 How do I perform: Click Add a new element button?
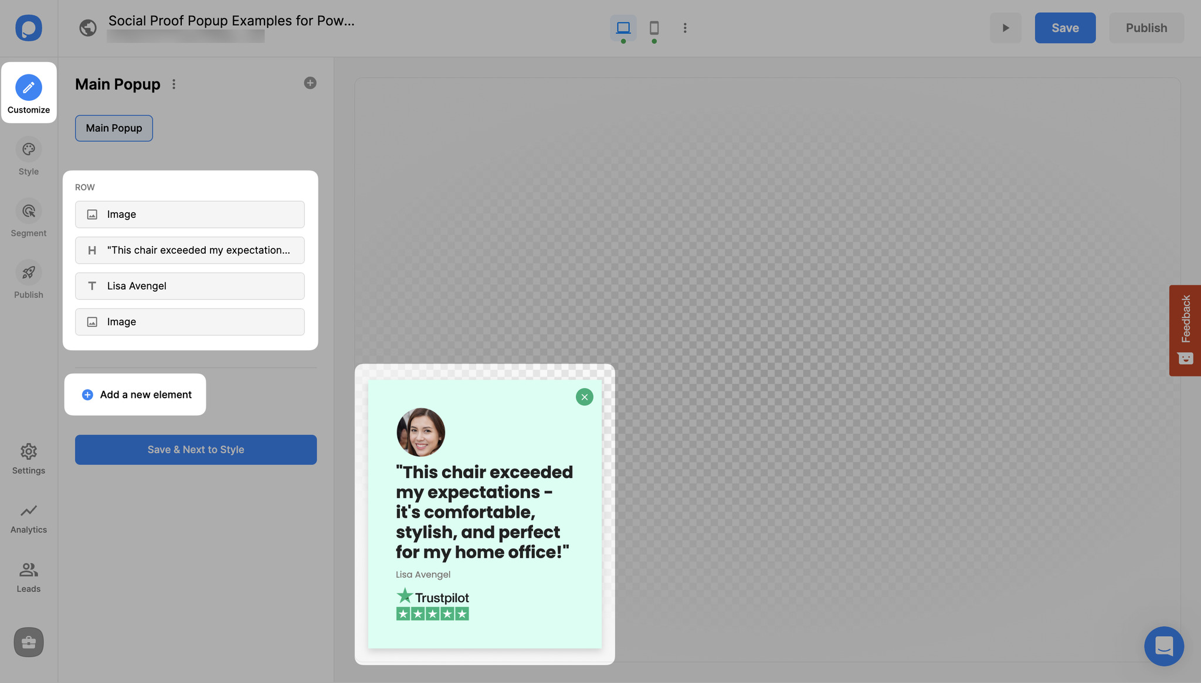pyautogui.click(x=134, y=394)
